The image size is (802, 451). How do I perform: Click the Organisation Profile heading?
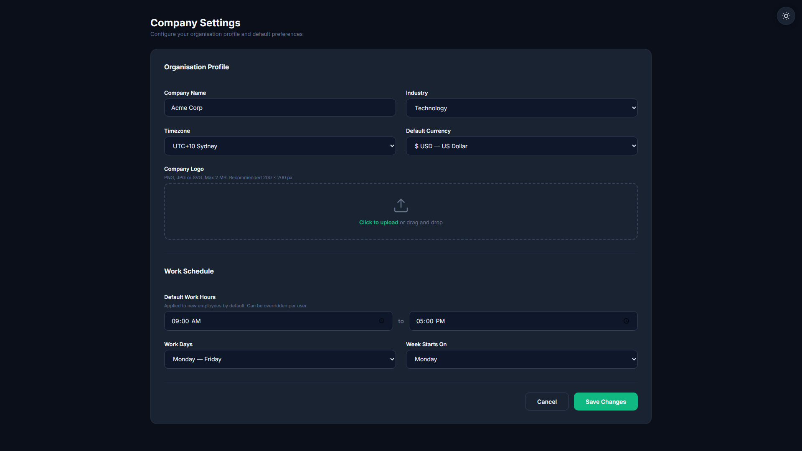(x=196, y=67)
